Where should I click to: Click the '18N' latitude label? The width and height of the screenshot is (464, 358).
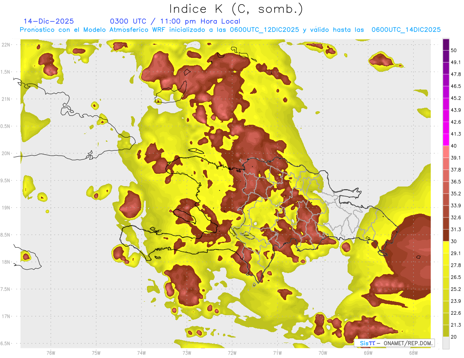tap(6, 262)
